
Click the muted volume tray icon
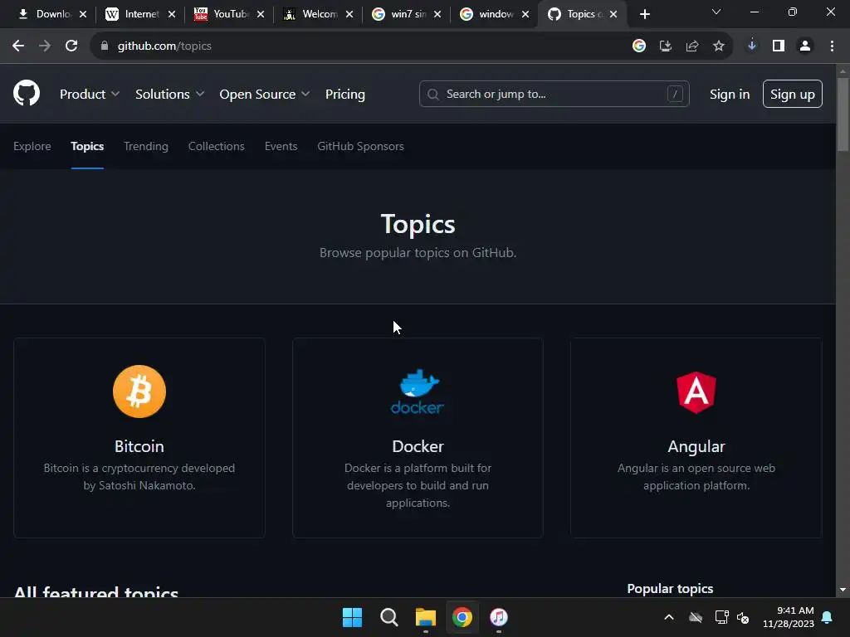point(743,617)
